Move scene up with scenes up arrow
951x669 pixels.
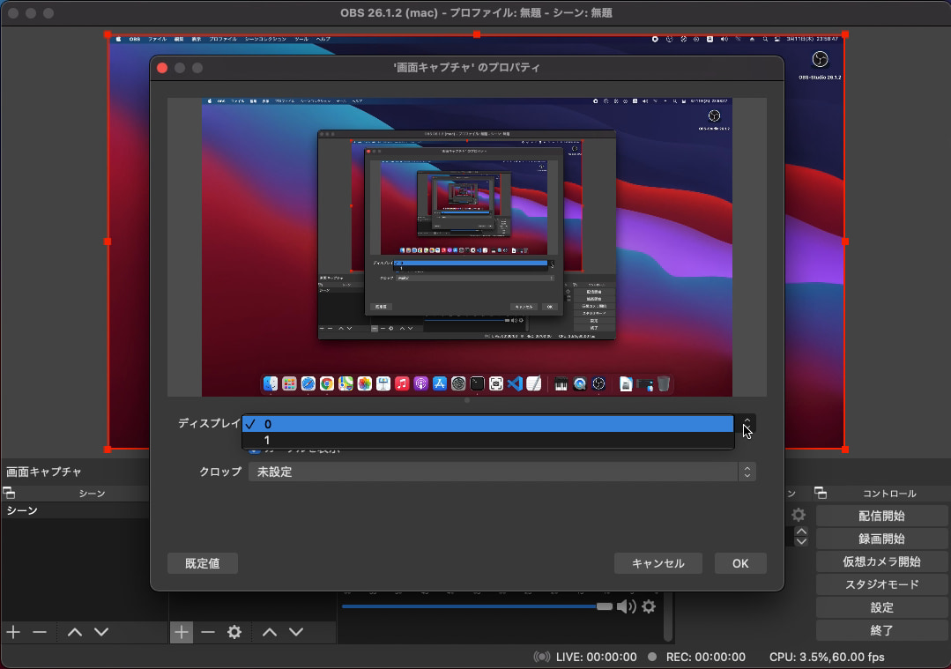[x=75, y=632]
